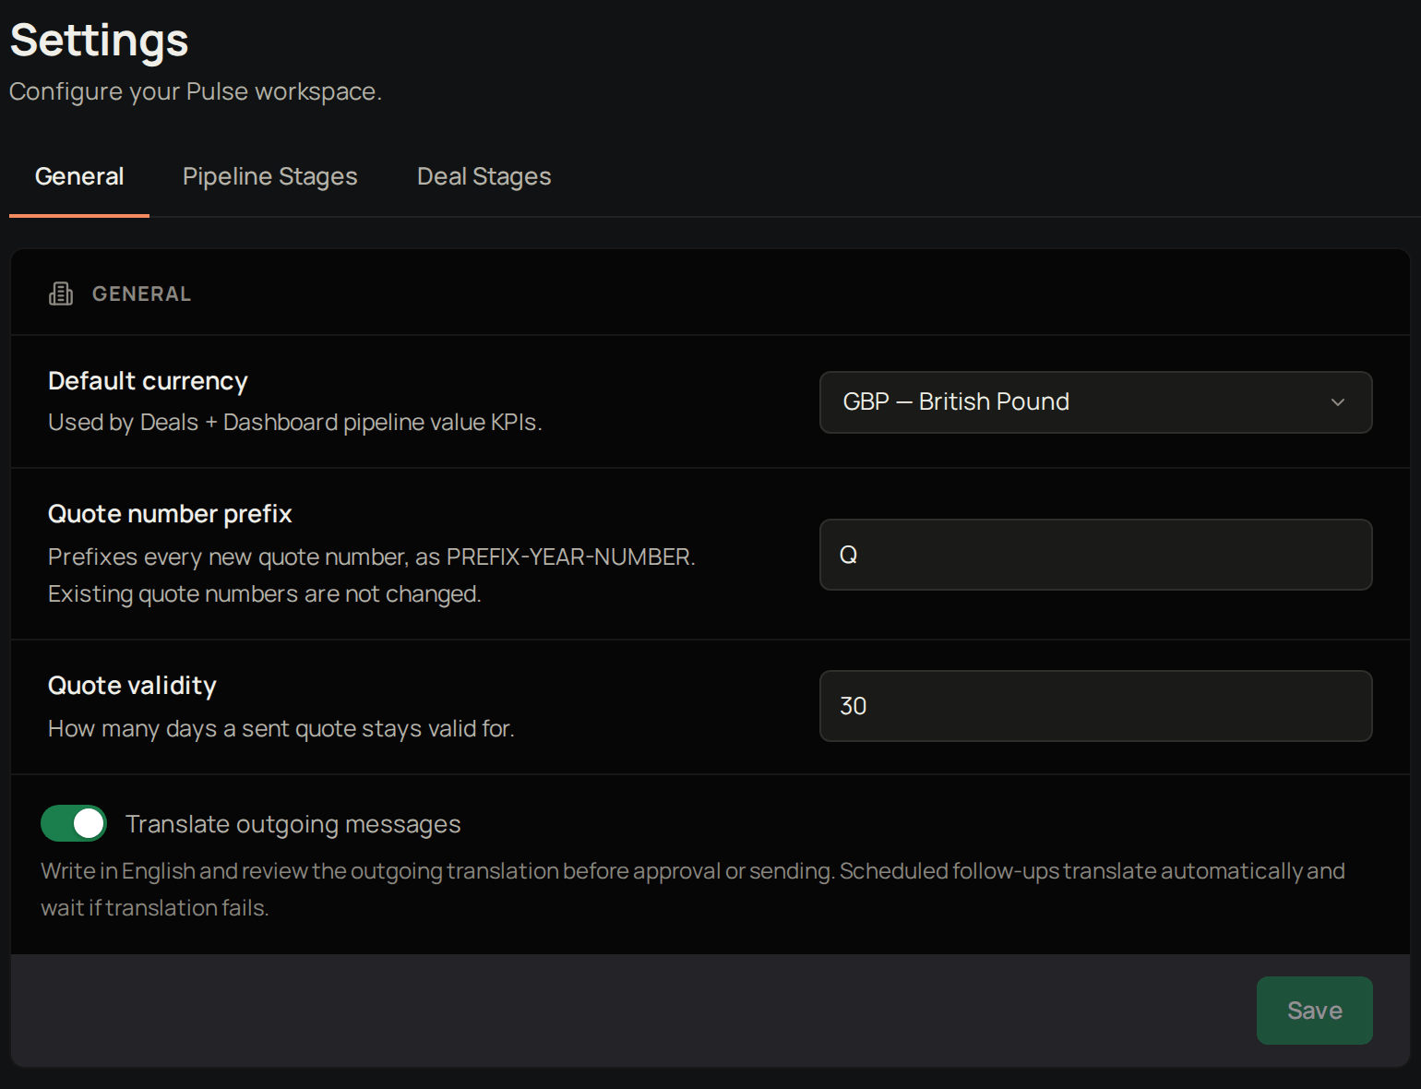Screen dimensions: 1421x1089
Task: Click the chevron arrow in currency selector
Action: click(1338, 402)
